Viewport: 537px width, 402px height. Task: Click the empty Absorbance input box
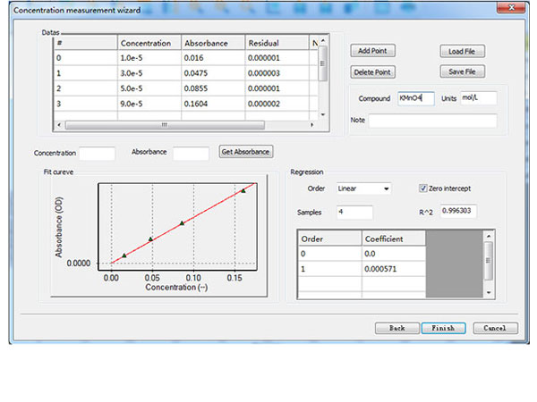(191, 153)
